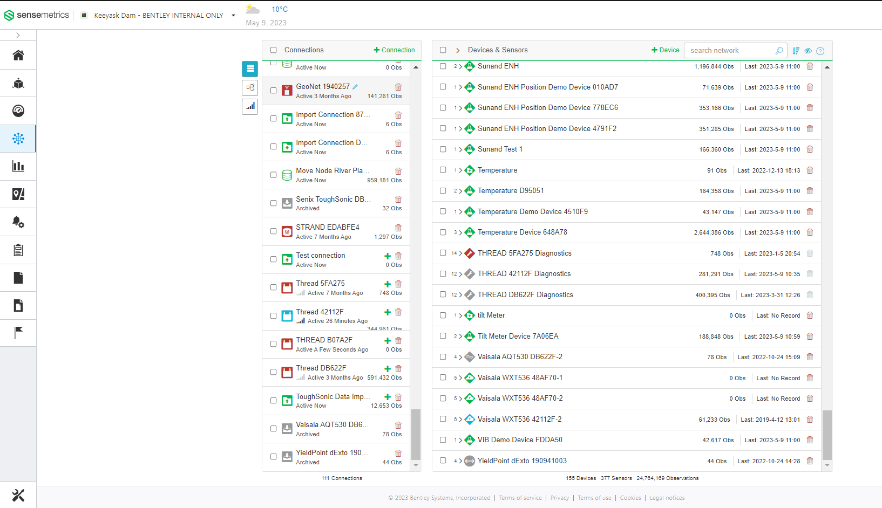Screen dimensions: 882x508
Task: Open the clipboard reports sidebar icon
Action: pos(18,250)
